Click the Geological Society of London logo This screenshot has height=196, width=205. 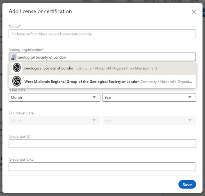(17, 68)
